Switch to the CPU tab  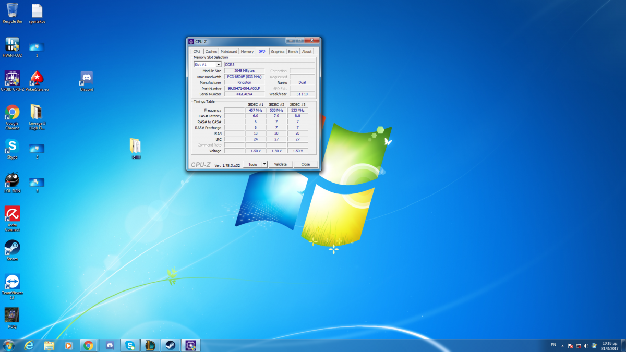point(197,52)
